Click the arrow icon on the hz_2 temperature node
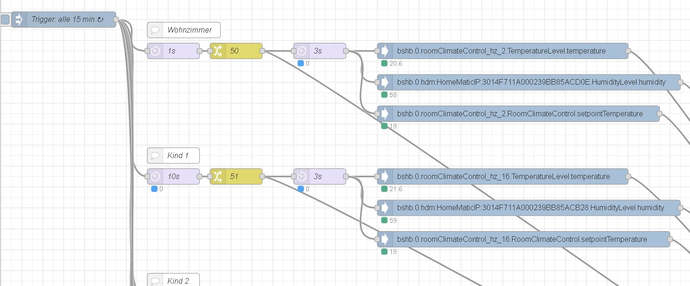Viewport: 690px width, 286px height. pyautogui.click(x=385, y=51)
